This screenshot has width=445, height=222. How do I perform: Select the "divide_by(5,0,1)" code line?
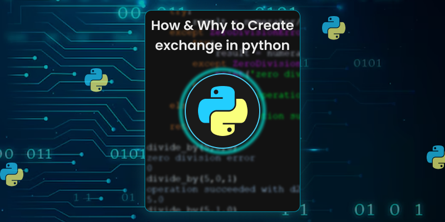click(x=185, y=179)
